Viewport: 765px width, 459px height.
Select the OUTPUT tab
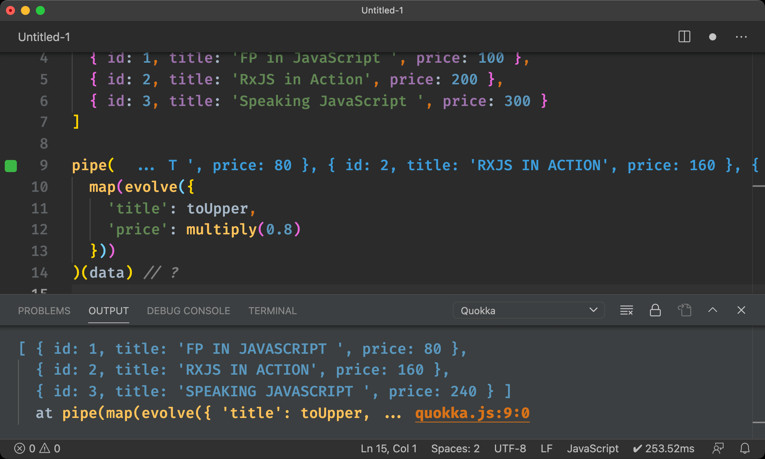109,311
